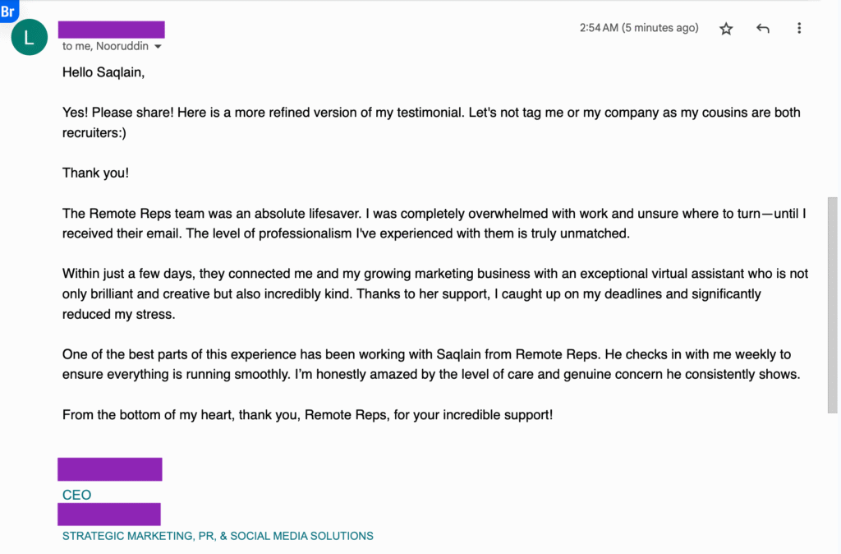
Task: Click the vertical scrollbar thumb
Action: pyautogui.click(x=832, y=305)
